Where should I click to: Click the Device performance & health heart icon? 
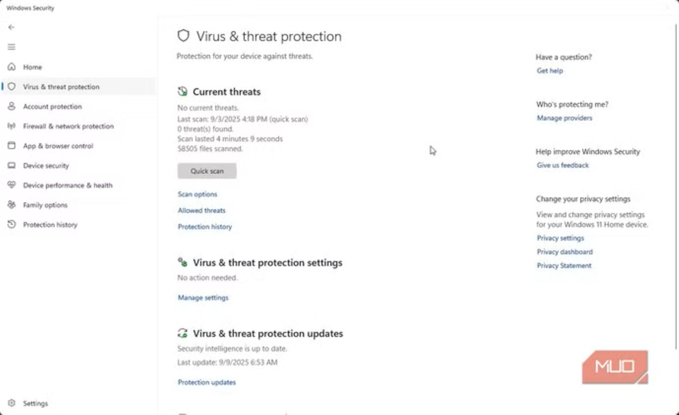[x=11, y=185]
